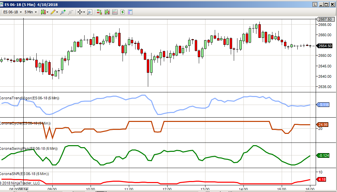Click the 2654.50 current price marker
337x192 pixels.
pos(324,46)
